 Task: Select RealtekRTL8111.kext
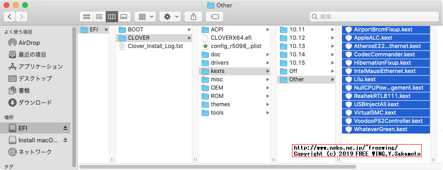tap(386, 96)
